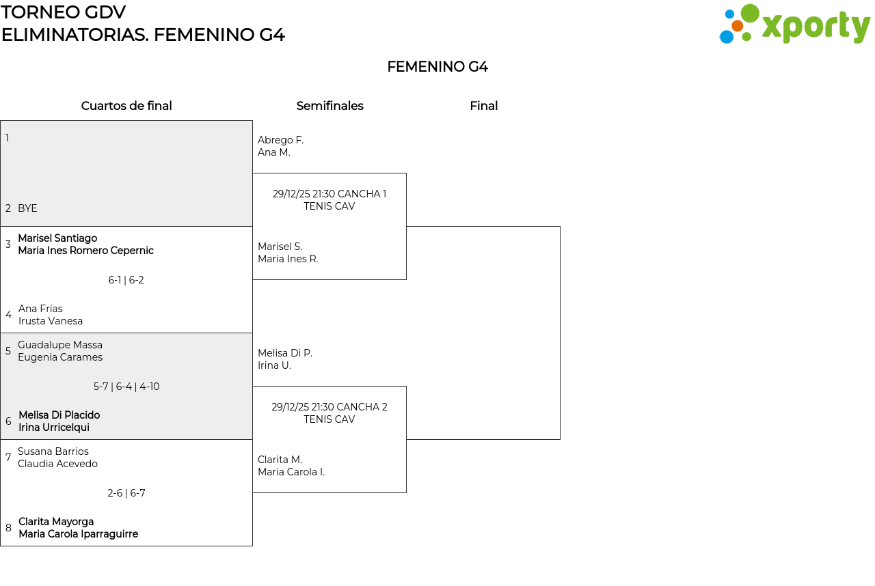Open Marisel Santiago and Maria Ines pair
The height and width of the screenshot is (586, 875).
click(85, 245)
